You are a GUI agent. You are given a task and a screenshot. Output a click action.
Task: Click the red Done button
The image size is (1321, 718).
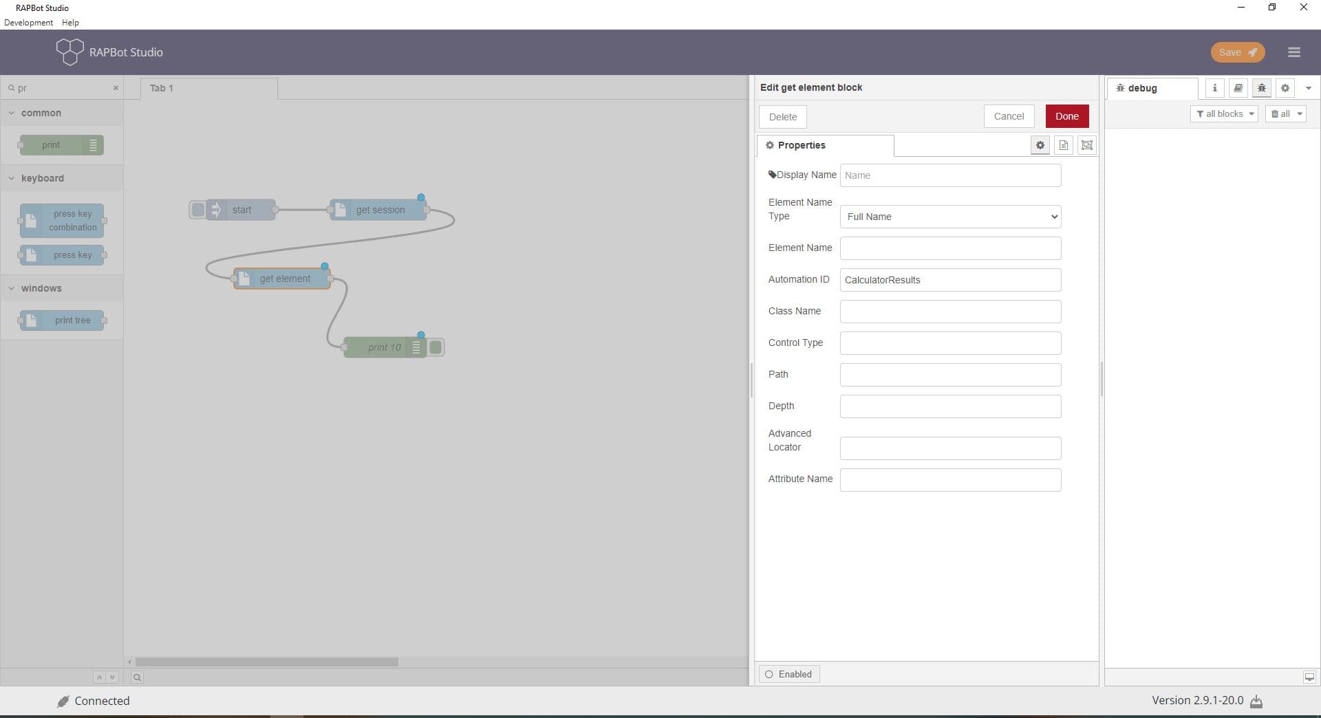pos(1067,116)
